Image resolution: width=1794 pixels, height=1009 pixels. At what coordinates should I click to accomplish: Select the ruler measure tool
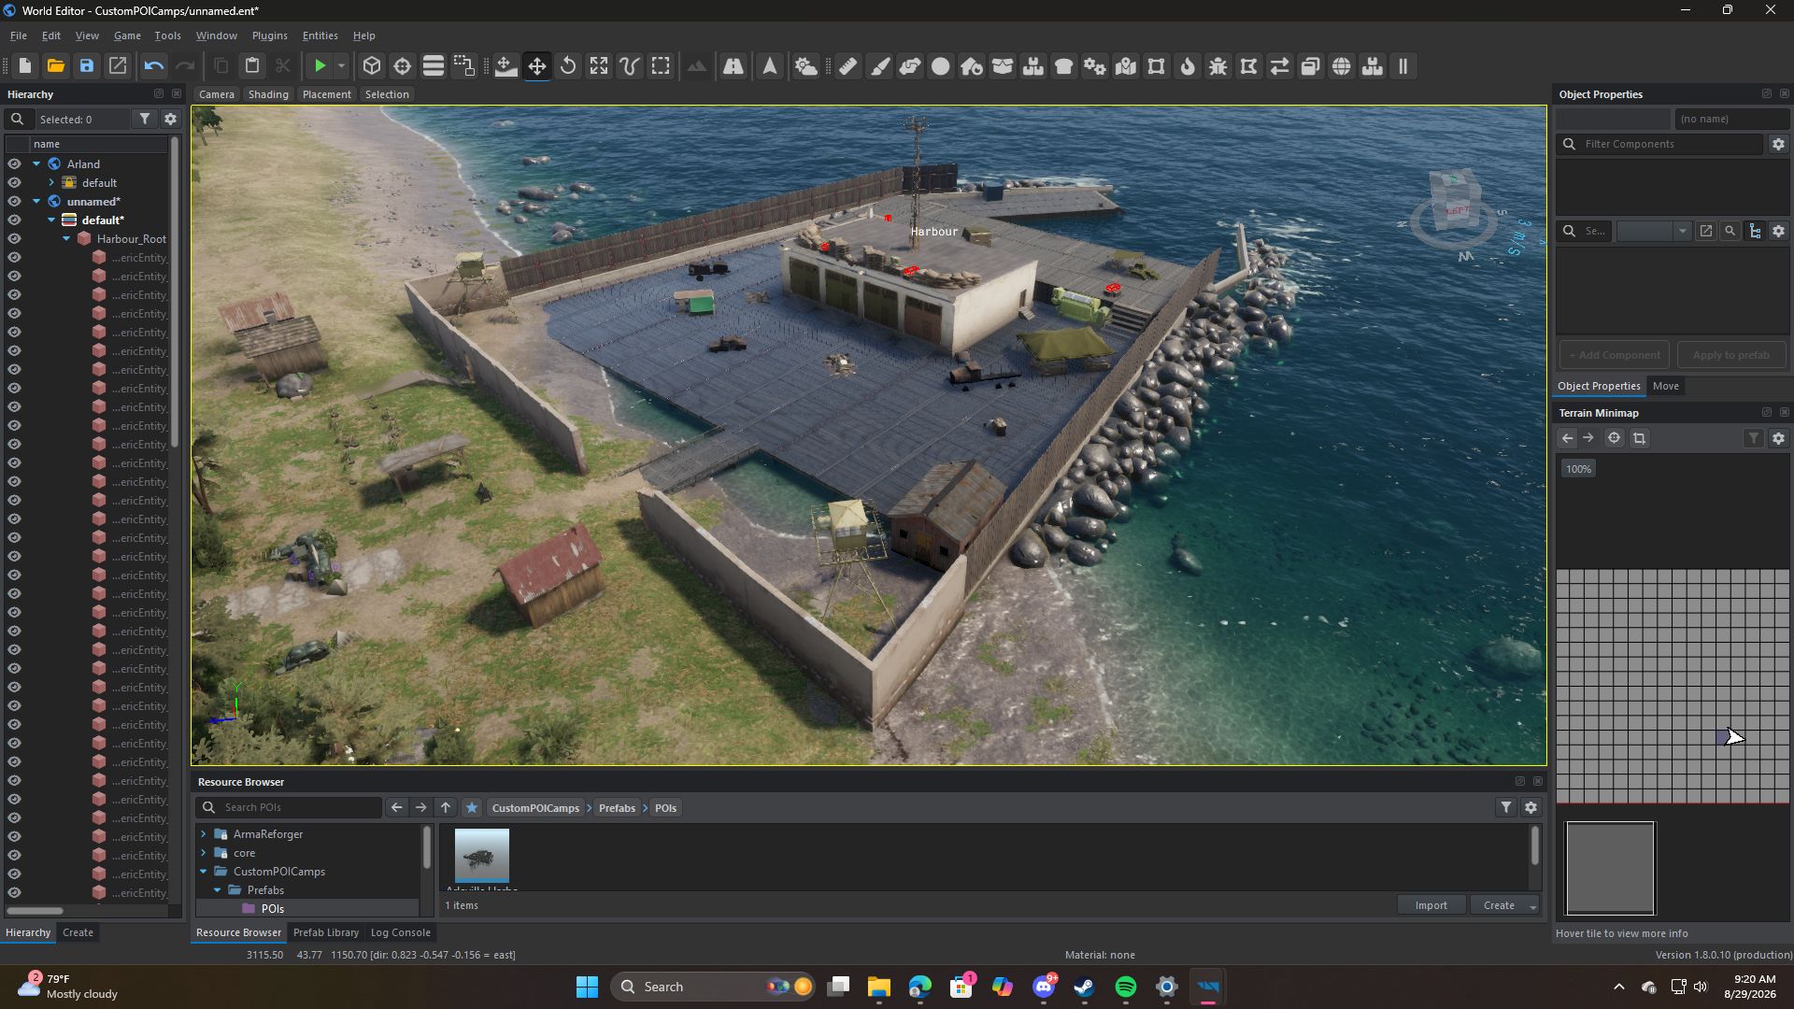click(x=848, y=66)
